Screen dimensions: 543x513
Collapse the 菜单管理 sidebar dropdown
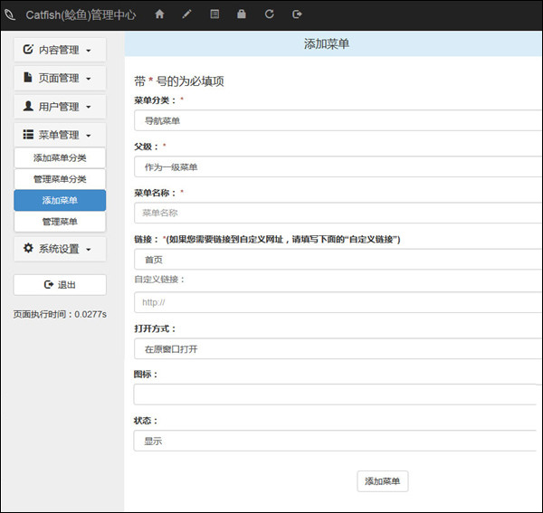tap(60, 135)
